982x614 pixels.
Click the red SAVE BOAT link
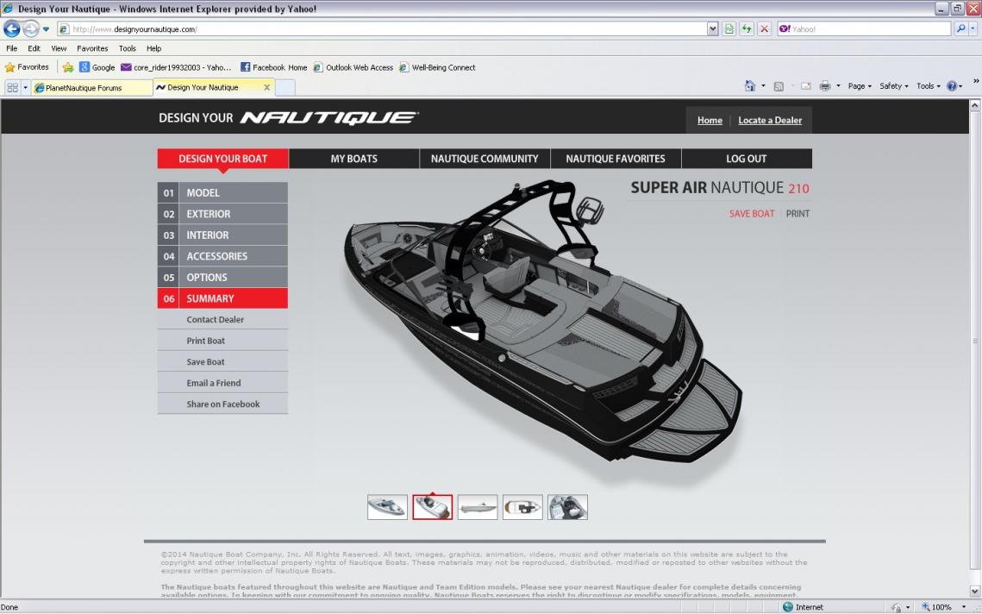click(x=752, y=214)
